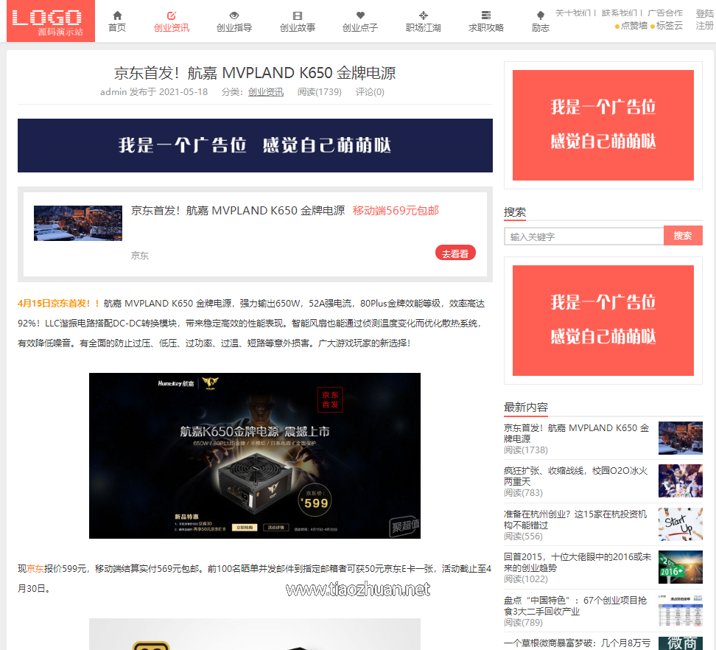Click the heart icon above 创业点子

[360, 15]
